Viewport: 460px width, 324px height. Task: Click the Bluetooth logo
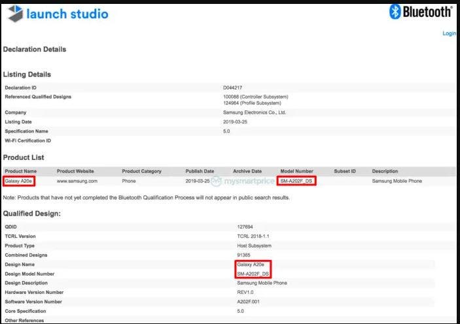420,12
